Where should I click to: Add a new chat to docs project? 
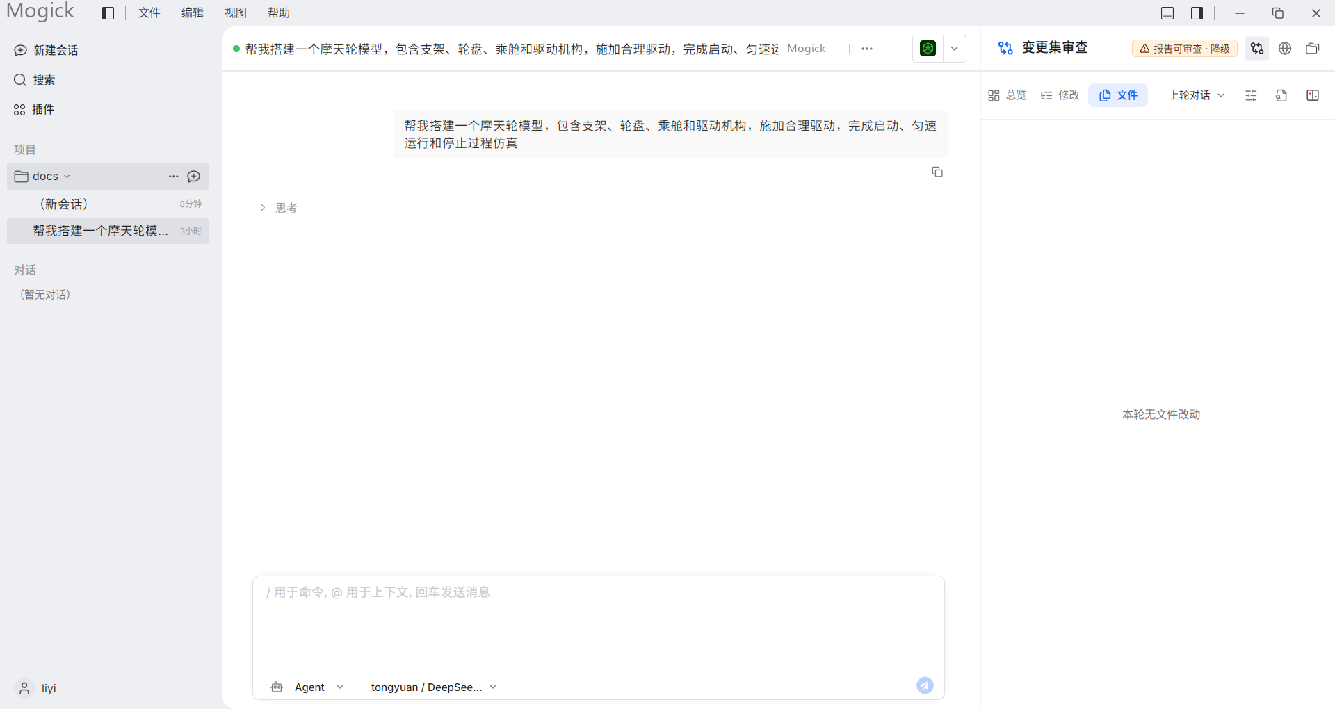coord(194,177)
